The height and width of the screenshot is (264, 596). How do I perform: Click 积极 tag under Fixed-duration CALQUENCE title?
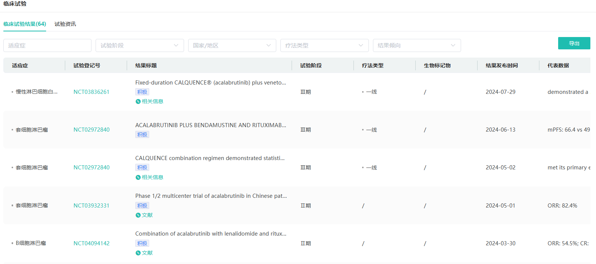(142, 92)
